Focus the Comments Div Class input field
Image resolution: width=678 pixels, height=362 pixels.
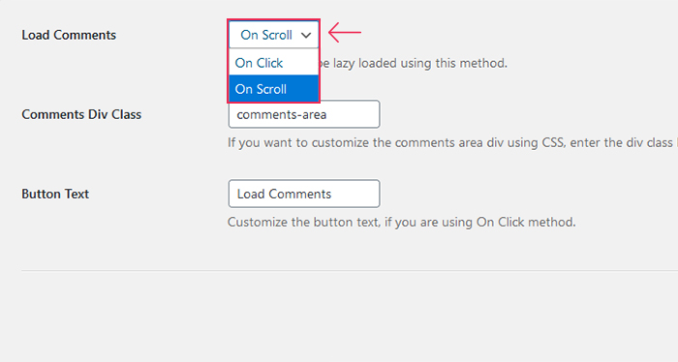(x=304, y=114)
